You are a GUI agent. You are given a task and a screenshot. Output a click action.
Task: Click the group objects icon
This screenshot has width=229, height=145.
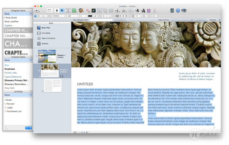pyautogui.click(x=105, y=11)
